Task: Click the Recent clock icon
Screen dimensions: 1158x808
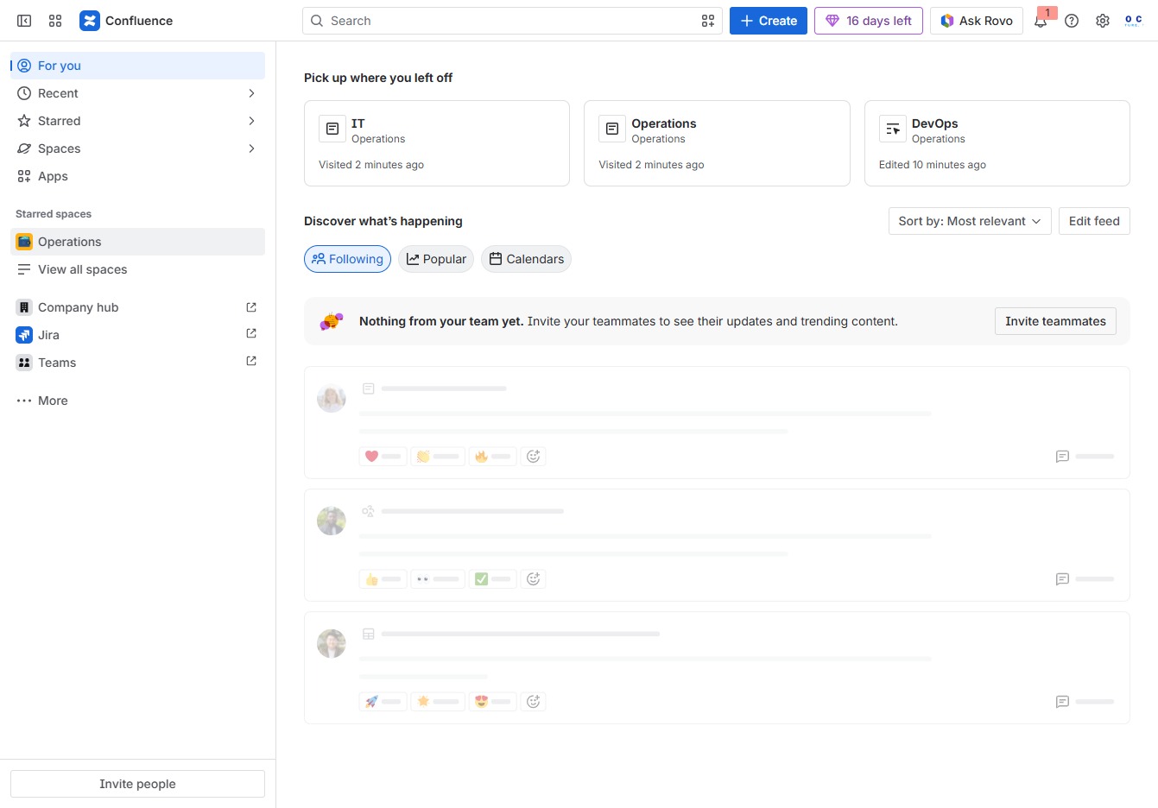Action: 24,93
